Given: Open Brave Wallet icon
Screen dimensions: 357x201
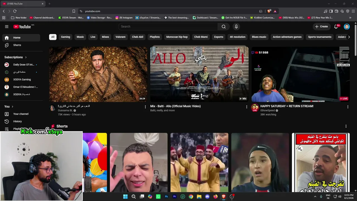Looking at the screenshot, I should point(337,11).
